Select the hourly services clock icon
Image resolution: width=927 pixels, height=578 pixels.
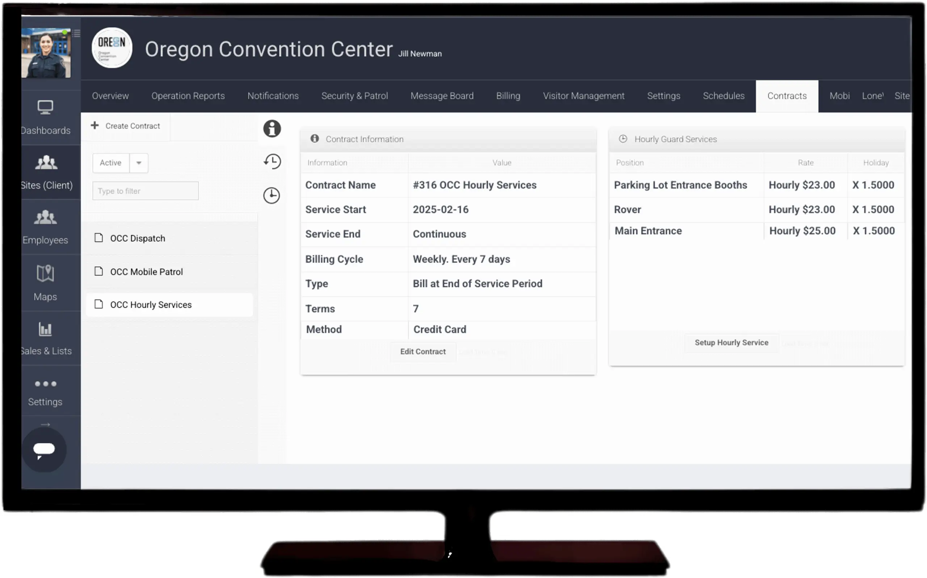272,195
